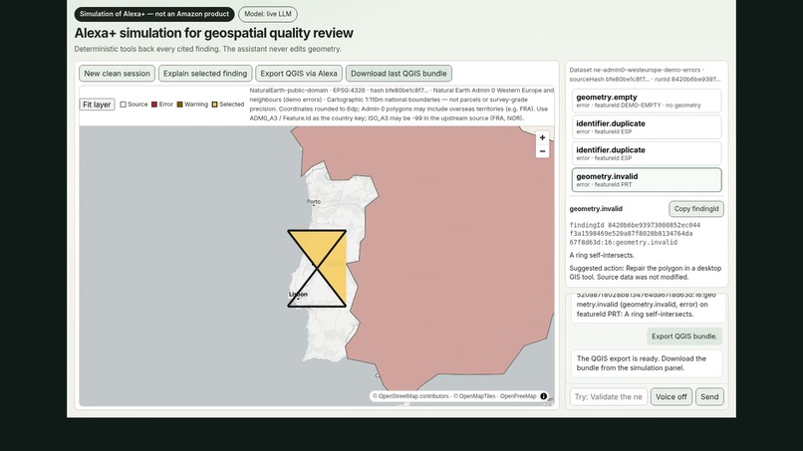Click the Simulation of Alexa+ badge
The height and width of the screenshot is (451, 803).
(154, 14)
